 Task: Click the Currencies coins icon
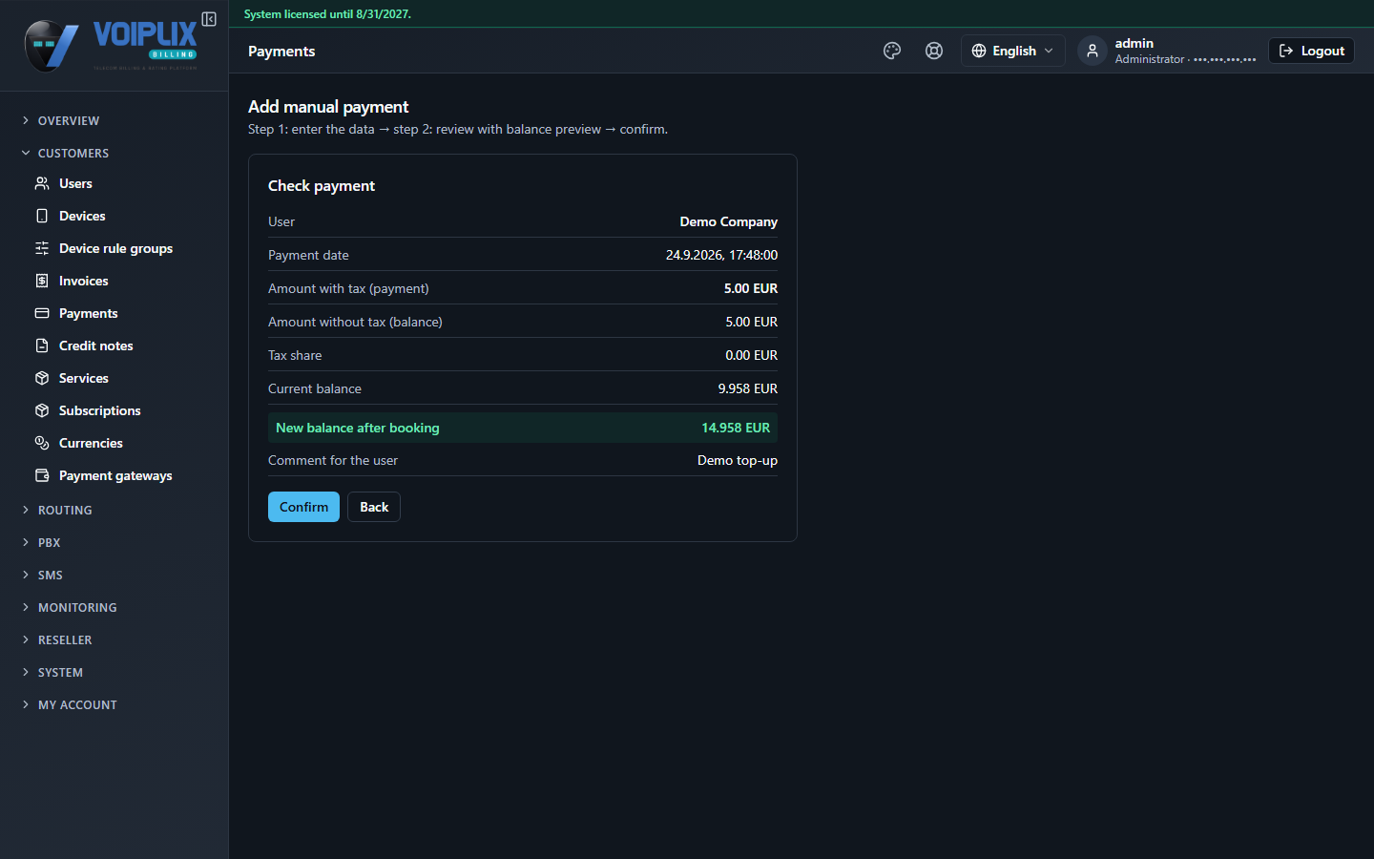point(42,443)
